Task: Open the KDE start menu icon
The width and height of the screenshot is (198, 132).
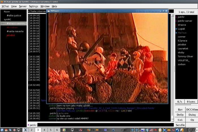Action: [x=2, y=130]
